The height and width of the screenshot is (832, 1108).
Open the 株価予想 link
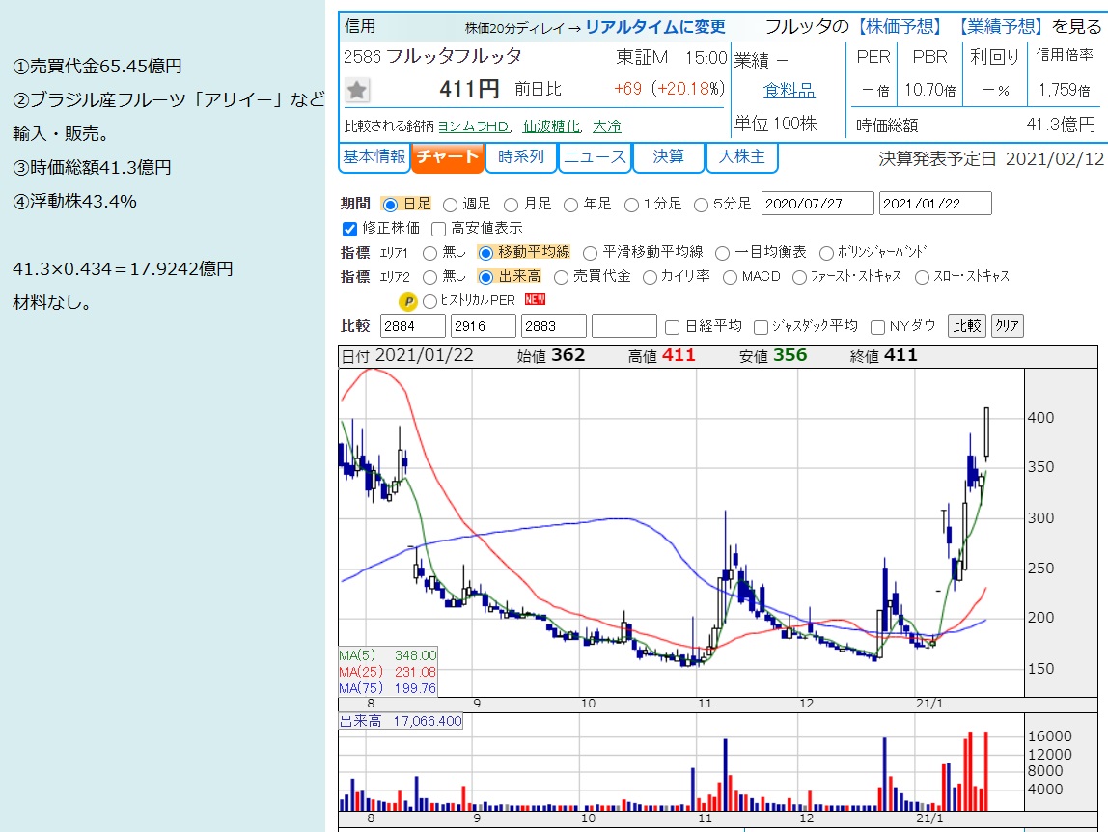(900, 27)
